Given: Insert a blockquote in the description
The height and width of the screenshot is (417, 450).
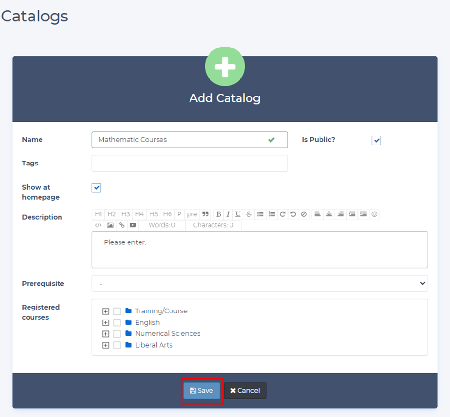Looking at the screenshot, I should click(x=206, y=214).
